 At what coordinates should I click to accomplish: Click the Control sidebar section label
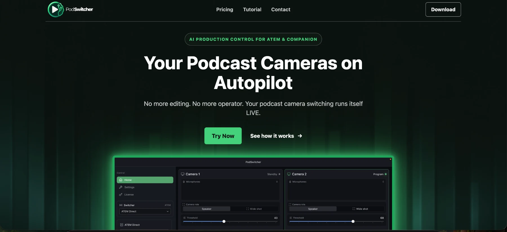pos(121,173)
